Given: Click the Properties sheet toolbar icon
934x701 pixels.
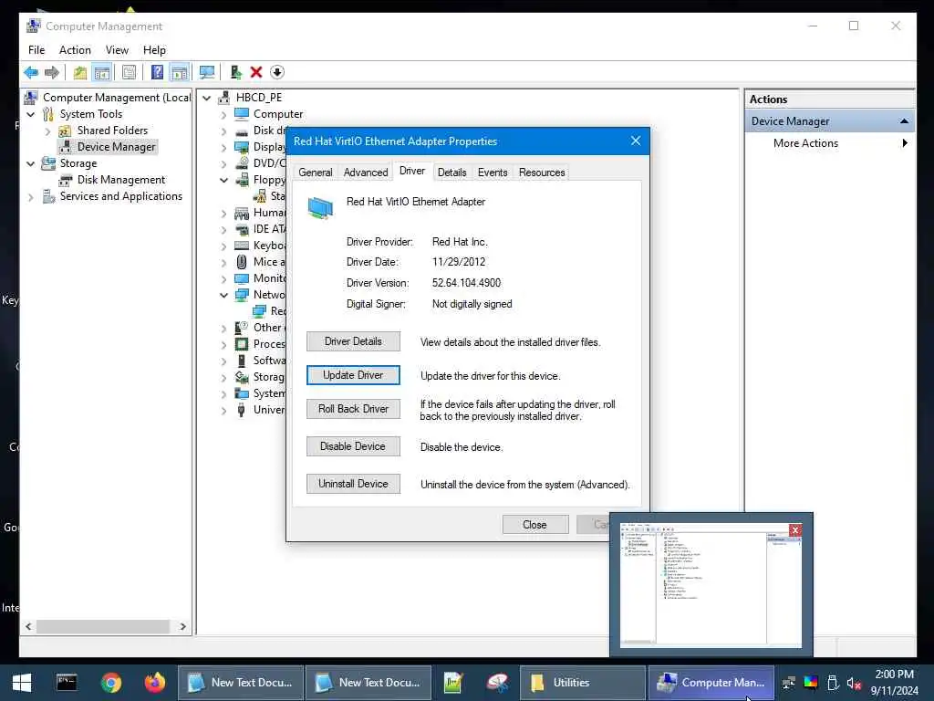Looking at the screenshot, I should (x=129, y=73).
